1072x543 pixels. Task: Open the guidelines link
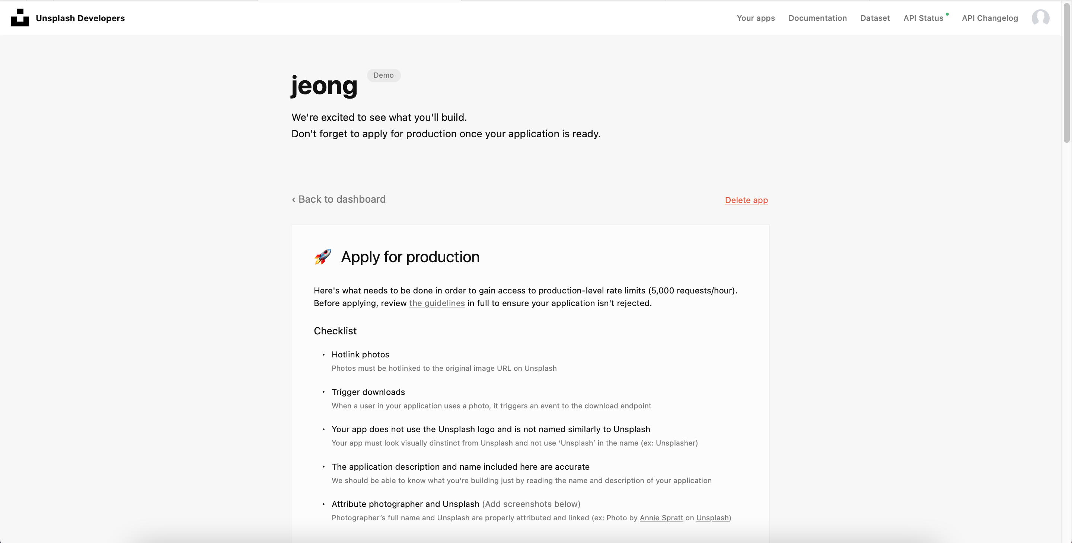click(x=437, y=303)
